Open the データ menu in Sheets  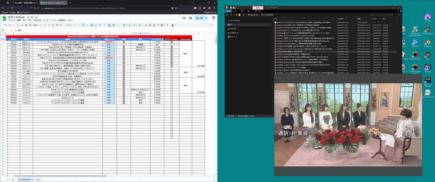point(46,20)
